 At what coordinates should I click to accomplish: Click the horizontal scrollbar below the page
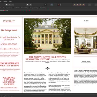[48, 94]
